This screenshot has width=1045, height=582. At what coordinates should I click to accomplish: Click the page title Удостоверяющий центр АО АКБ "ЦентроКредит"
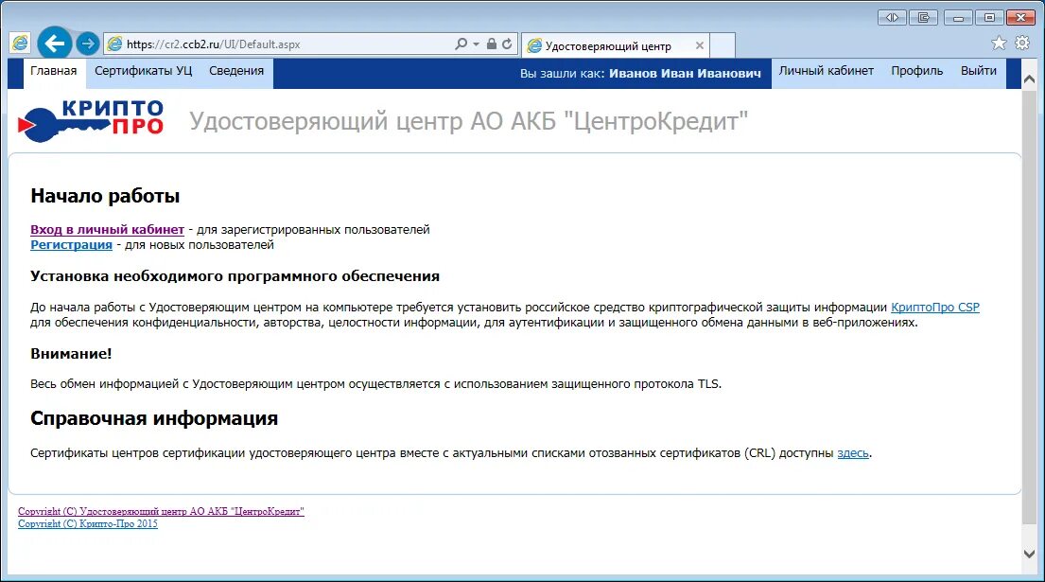[x=468, y=121]
